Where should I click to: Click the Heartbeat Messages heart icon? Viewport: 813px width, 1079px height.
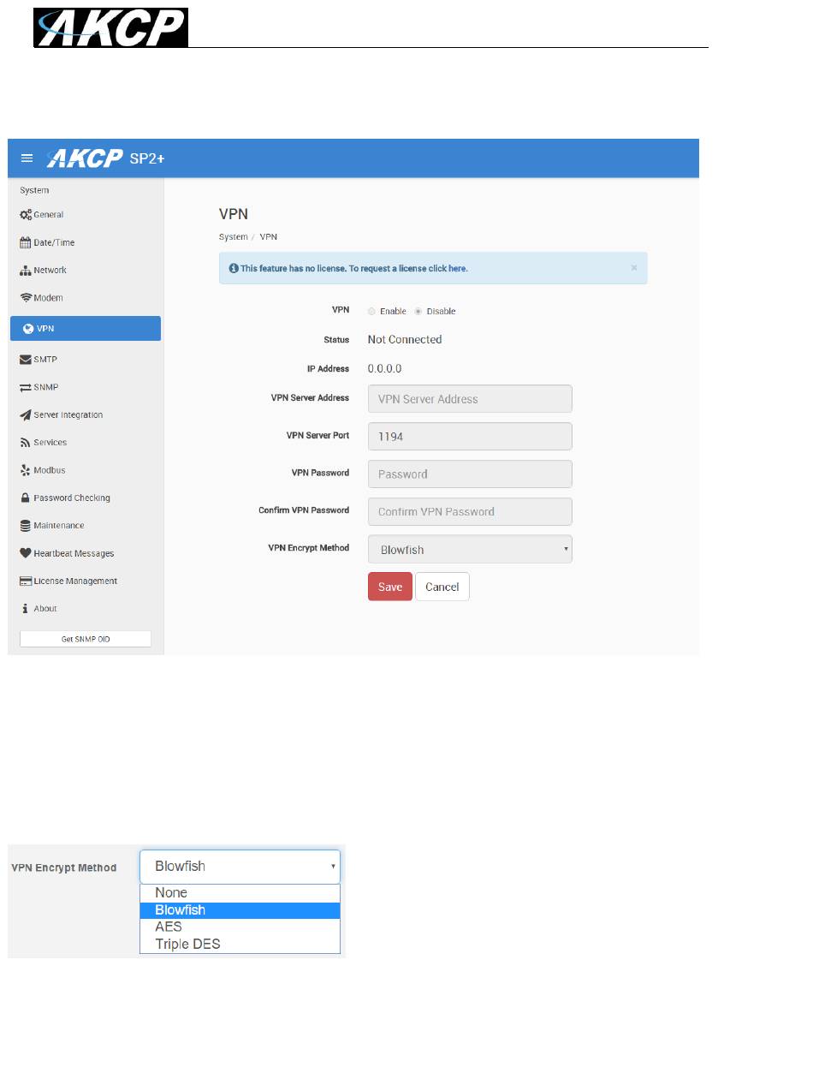pyautogui.click(x=26, y=553)
